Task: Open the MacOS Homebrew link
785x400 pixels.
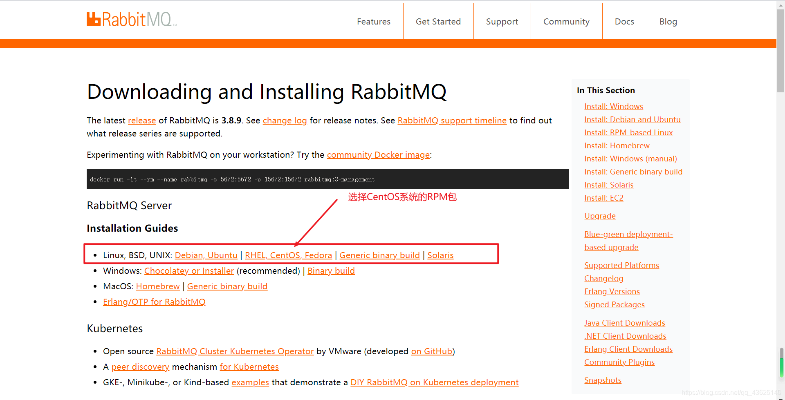Action: (x=158, y=286)
